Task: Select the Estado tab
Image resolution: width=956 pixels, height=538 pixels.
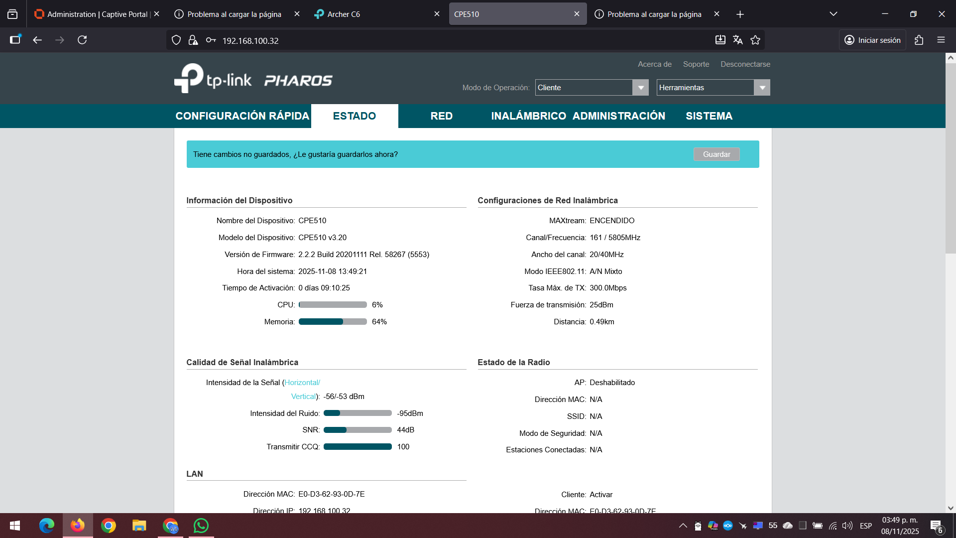Action: (355, 116)
